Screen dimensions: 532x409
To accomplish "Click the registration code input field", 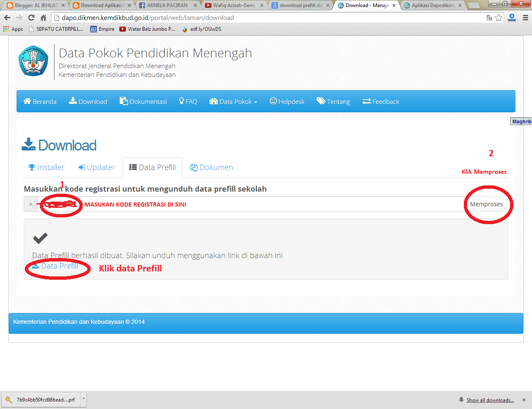I will [251, 204].
